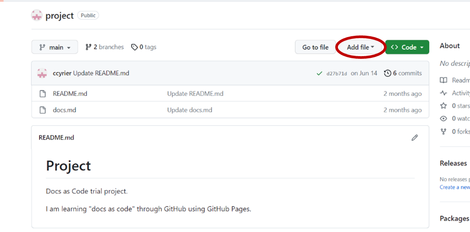Click the README.md header above the Project heading

56,137
